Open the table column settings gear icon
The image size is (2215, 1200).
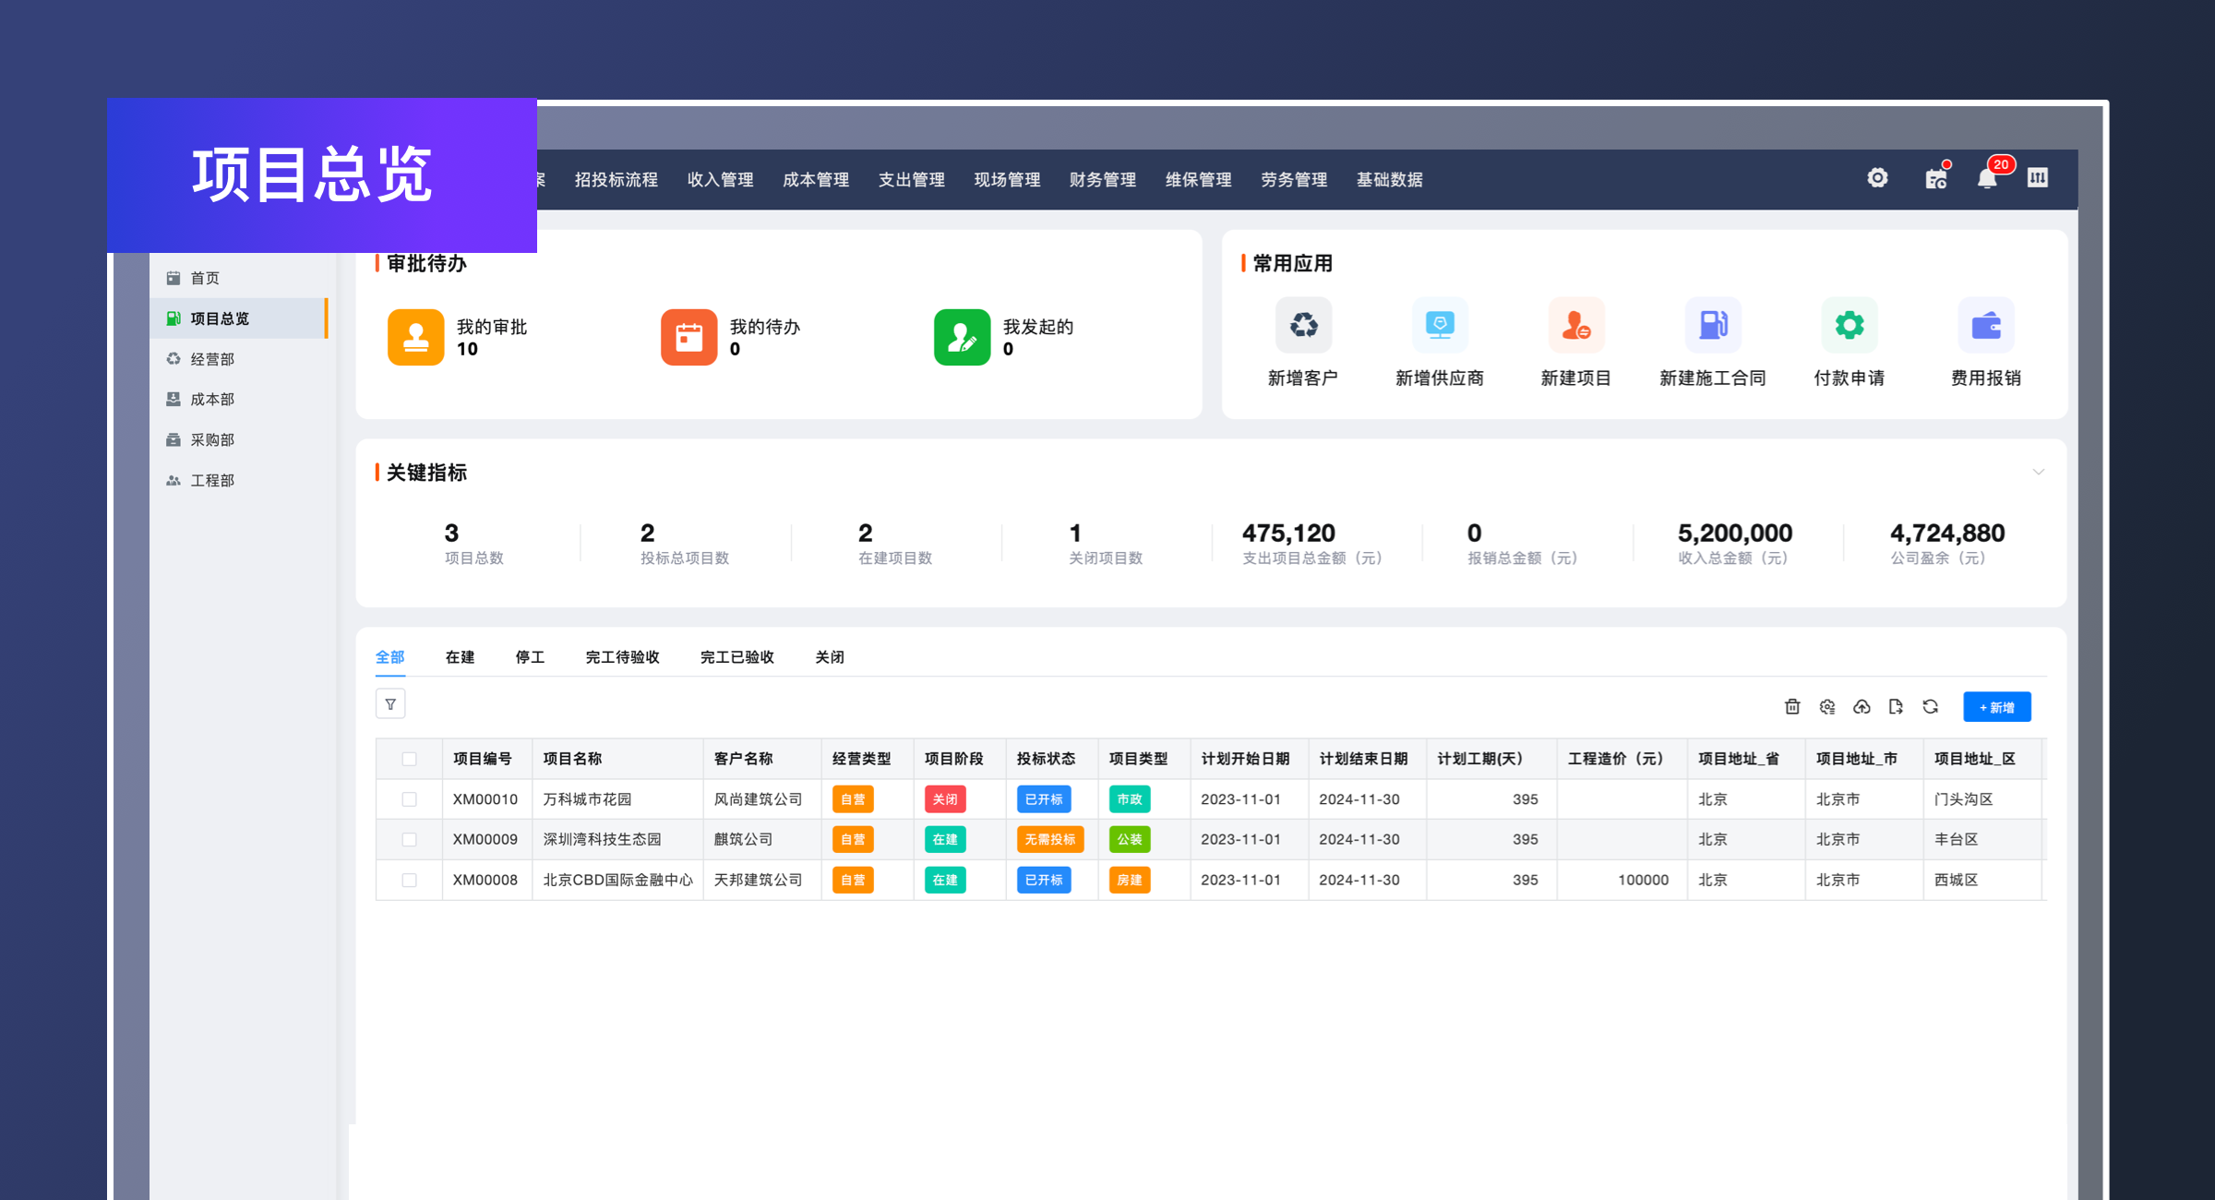click(1827, 706)
